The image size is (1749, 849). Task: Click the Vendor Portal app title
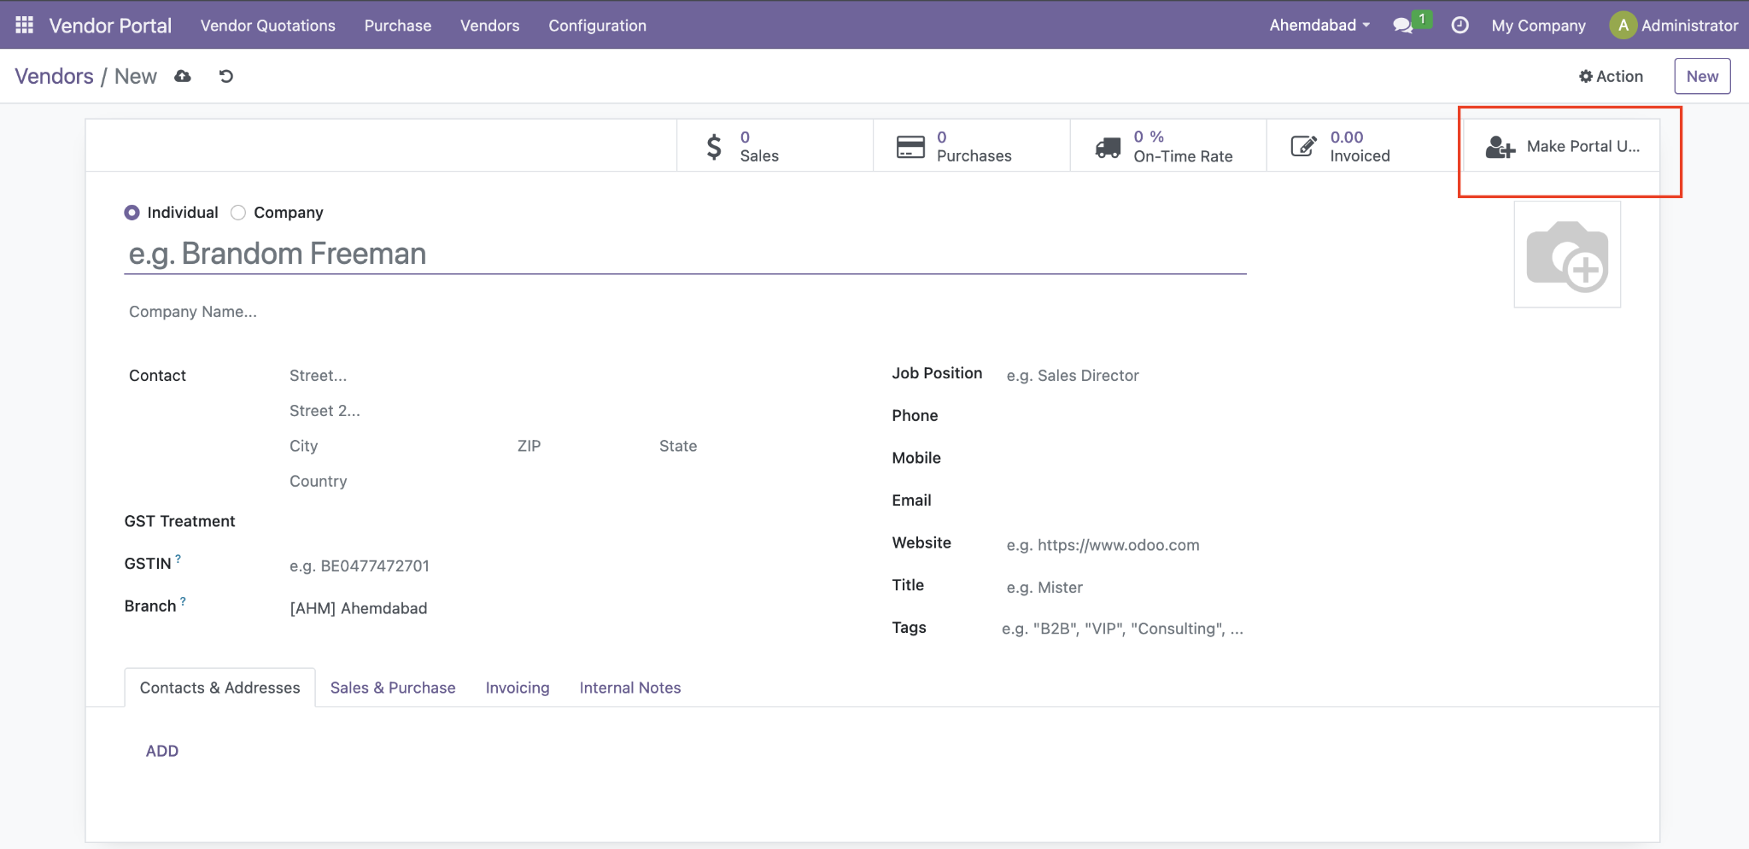tap(110, 26)
